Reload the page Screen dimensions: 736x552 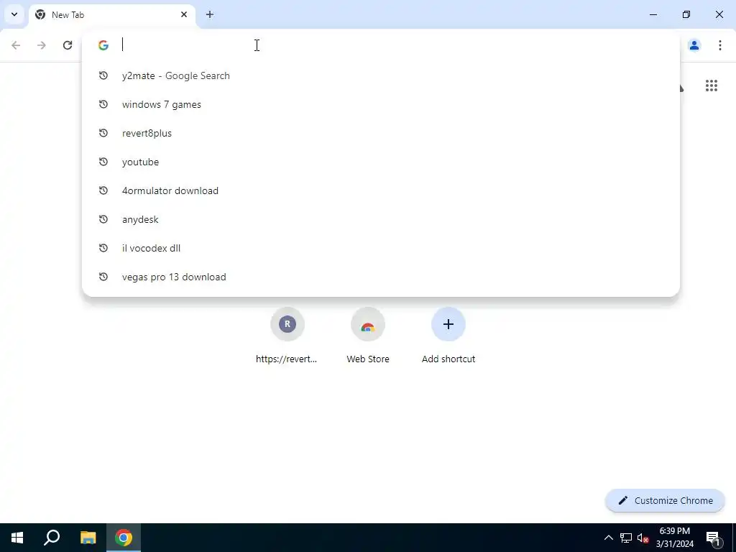point(68,45)
